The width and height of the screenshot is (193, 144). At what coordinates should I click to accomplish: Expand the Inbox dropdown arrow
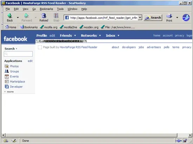tap(118, 36)
